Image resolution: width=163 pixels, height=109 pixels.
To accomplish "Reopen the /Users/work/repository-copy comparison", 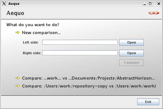I will pos(89,86).
